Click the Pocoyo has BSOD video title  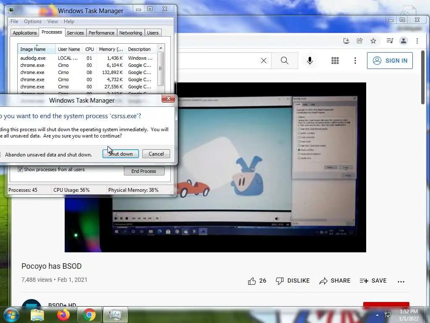[52, 266]
